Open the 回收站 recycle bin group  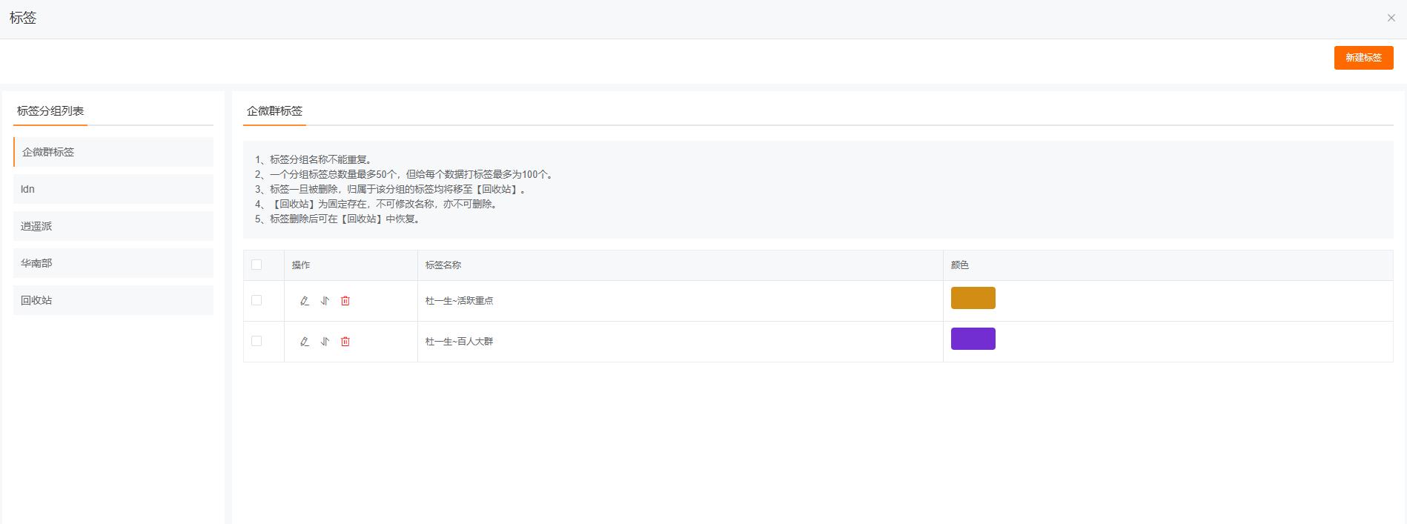click(113, 300)
